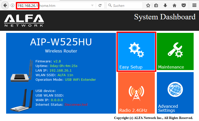Click the WAN IP value 0.0.0.0
This screenshot has height=121, width=199.
tap(57, 100)
